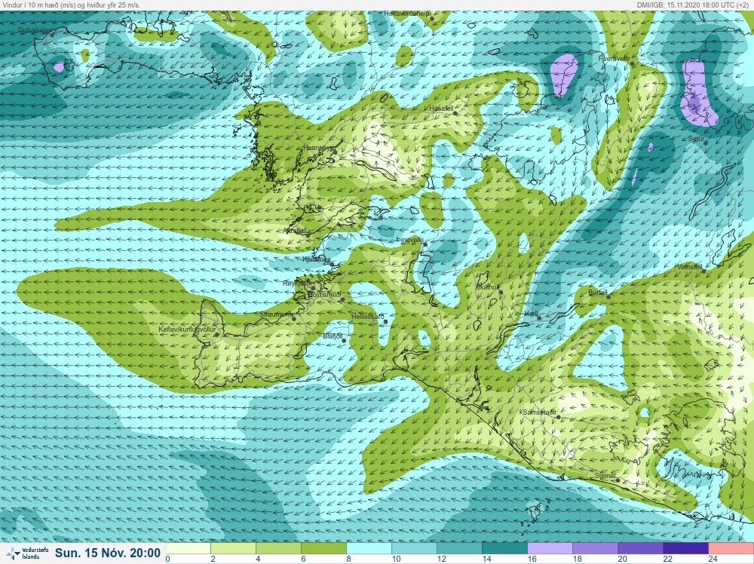
Task: Select the Keflavíkurflugvöllur station label
Action: (187, 330)
